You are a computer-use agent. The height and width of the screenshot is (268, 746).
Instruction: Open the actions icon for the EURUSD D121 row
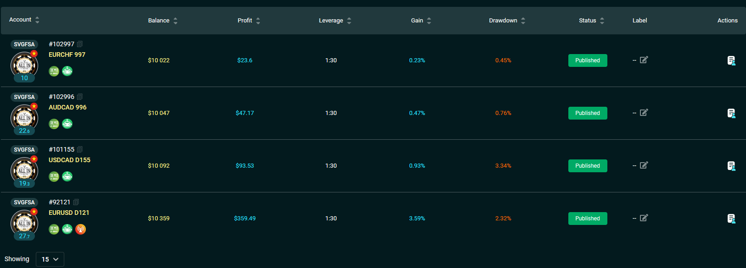click(x=731, y=219)
